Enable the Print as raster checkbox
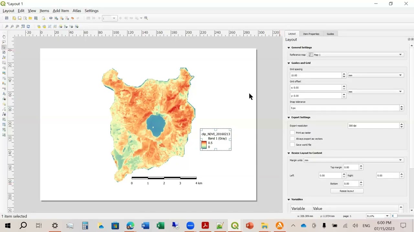Screen dimensions: 414x232 [292, 133]
